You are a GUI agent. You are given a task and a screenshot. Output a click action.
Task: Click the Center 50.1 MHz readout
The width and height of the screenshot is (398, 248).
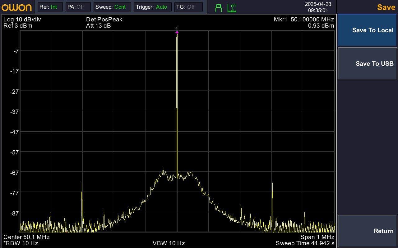coord(26,237)
